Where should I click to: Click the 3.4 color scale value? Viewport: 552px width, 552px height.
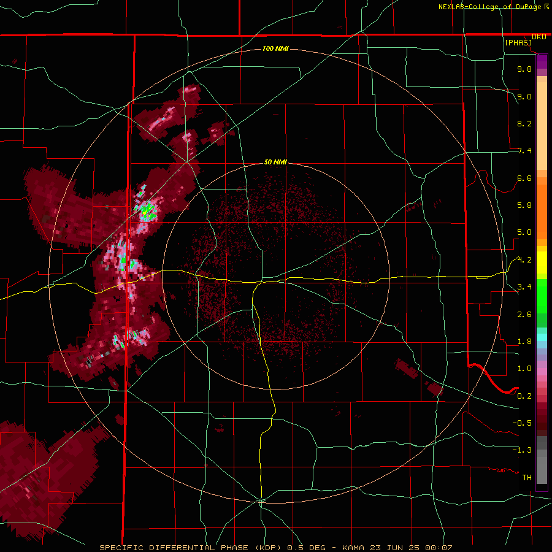coord(524,287)
